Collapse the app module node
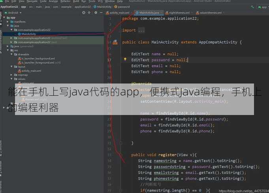This screenshot has height=193, width=269. click(x=4, y=18)
